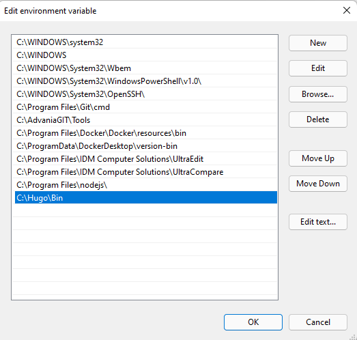Image resolution: width=357 pixels, height=340 pixels.
Task: Delete the selected path entry
Action: (318, 119)
